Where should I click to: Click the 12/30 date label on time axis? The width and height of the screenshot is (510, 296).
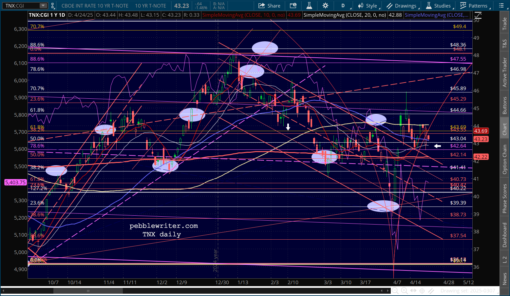coord(222,282)
